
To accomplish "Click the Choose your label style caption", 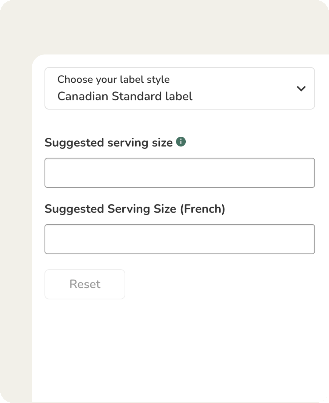I will [x=113, y=79].
